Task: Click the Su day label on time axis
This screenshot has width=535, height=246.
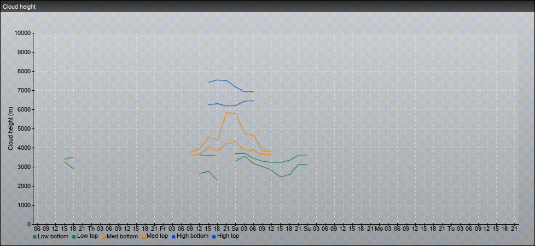Action: [x=307, y=229]
